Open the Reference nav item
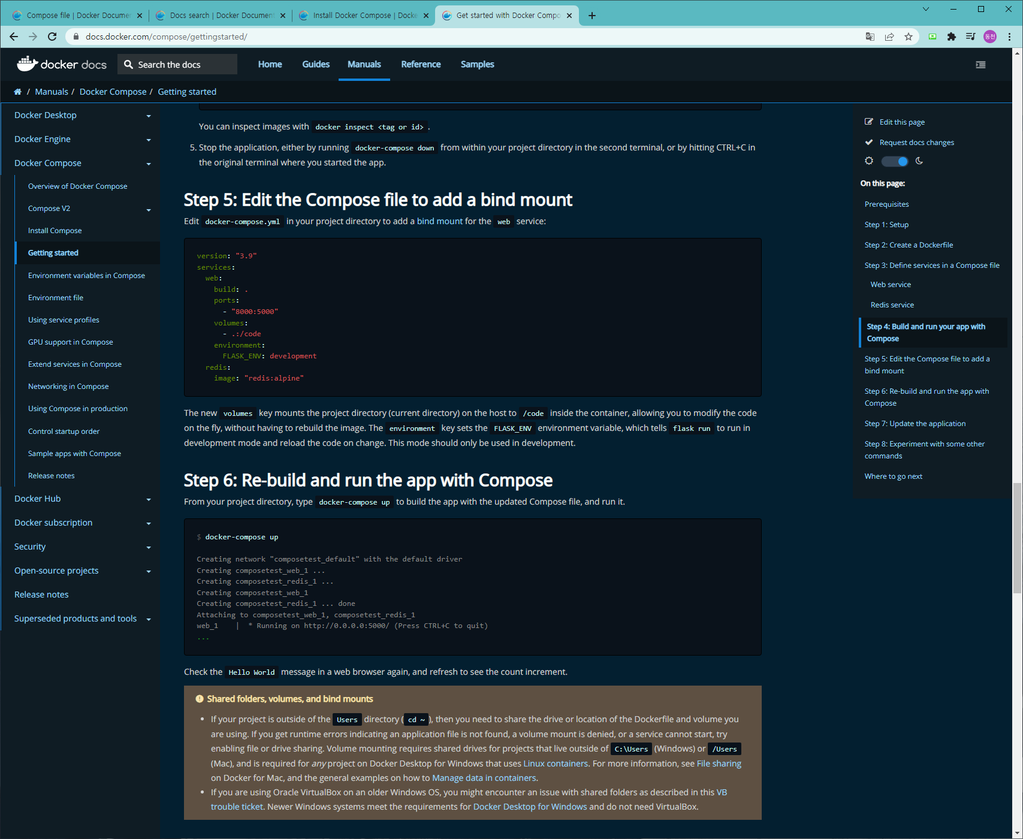 pos(421,64)
